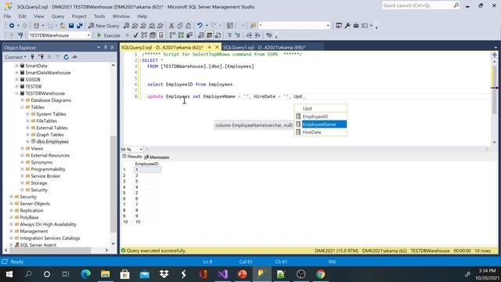Toggle Results to Grid mode
The image size is (501, 282).
pyautogui.click(x=209, y=35)
